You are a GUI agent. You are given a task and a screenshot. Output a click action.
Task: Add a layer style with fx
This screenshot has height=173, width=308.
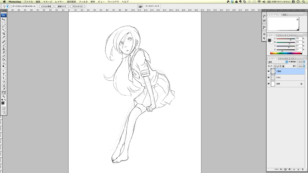click(281, 169)
